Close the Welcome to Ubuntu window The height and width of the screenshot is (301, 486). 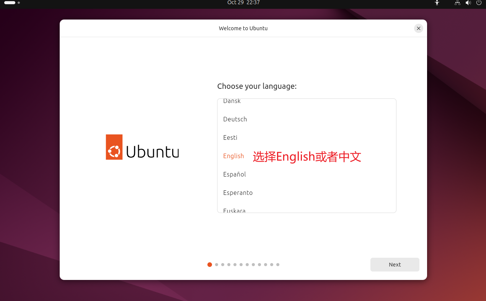419,28
